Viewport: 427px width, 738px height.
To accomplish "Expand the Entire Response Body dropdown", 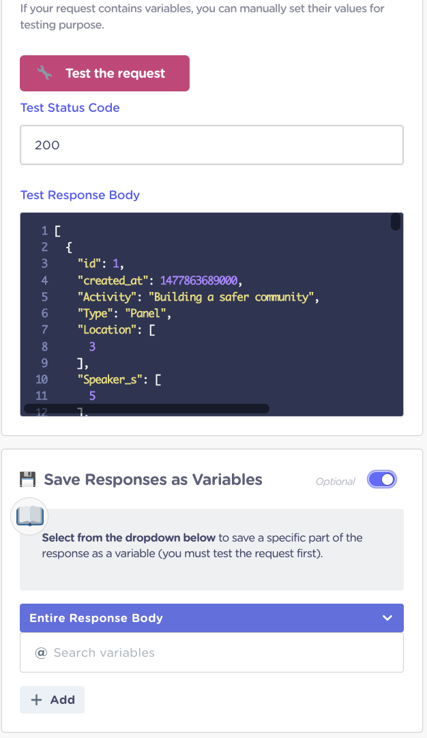I will (x=212, y=618).
